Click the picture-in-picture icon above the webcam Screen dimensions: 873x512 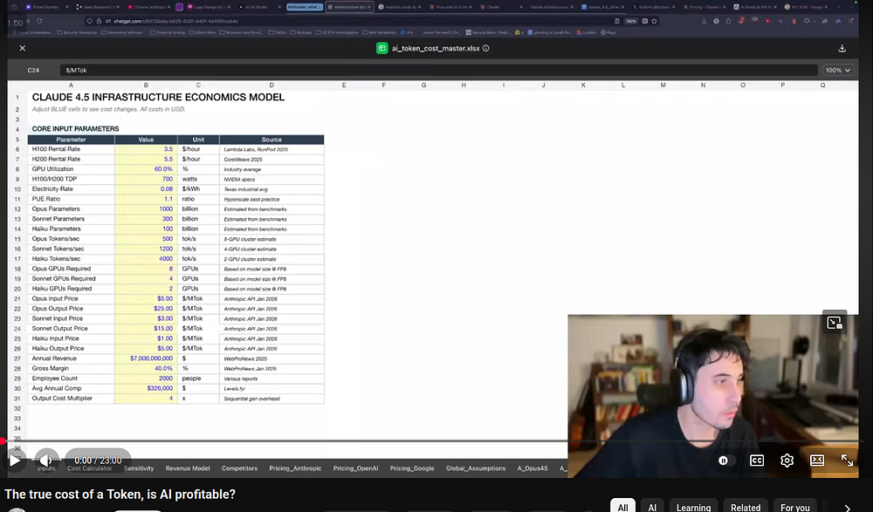pos(835,323)
